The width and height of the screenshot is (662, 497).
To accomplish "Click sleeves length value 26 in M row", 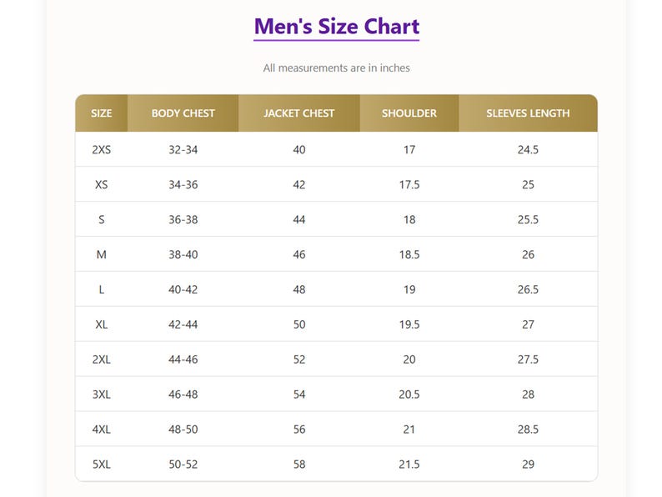I will click(528, 254).
